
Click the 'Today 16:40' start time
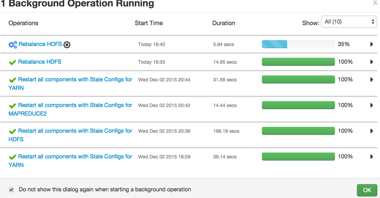click(151, 44)
